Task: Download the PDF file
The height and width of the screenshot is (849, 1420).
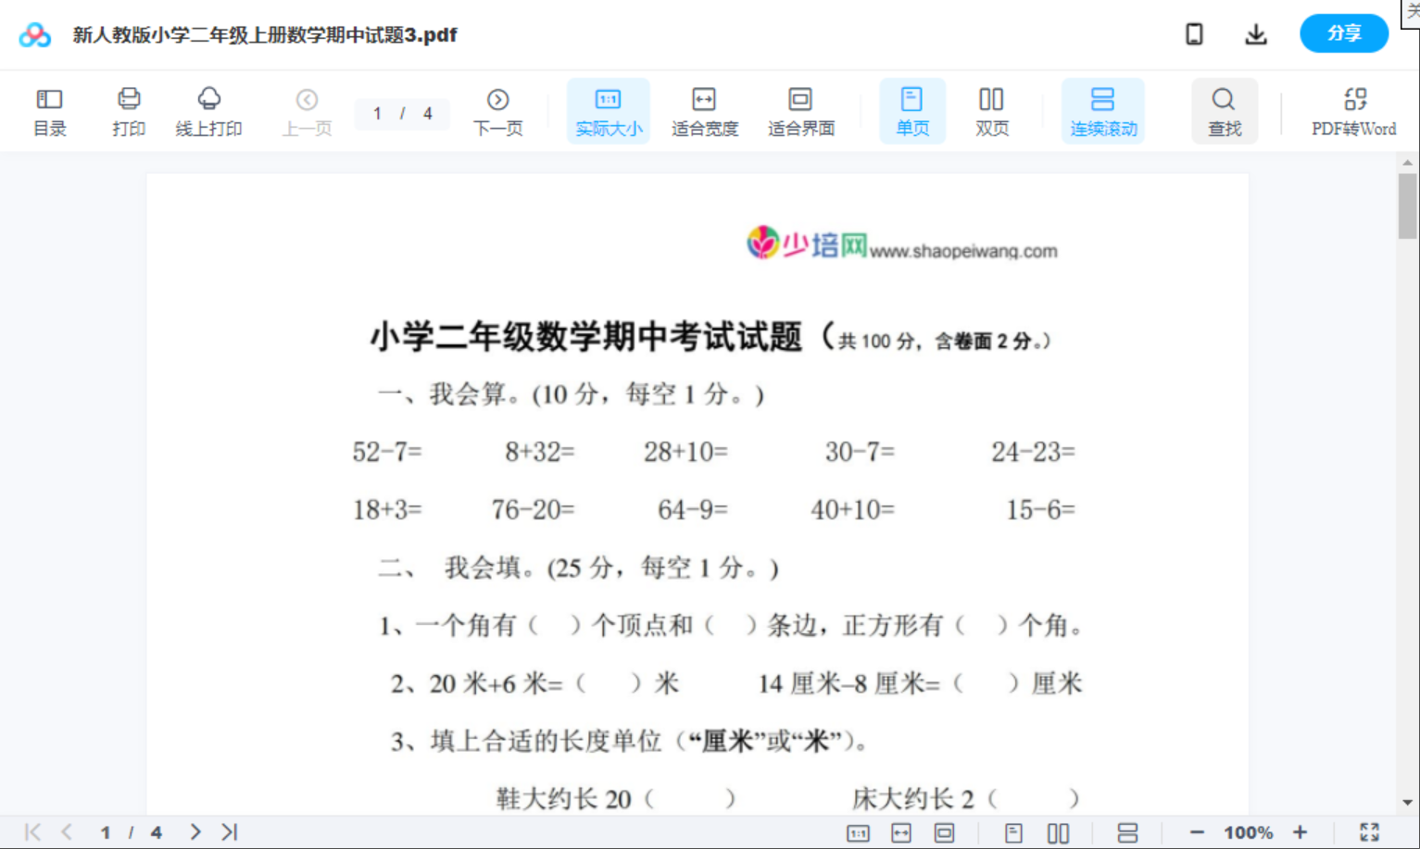Action: click(x=1256, y=33)
